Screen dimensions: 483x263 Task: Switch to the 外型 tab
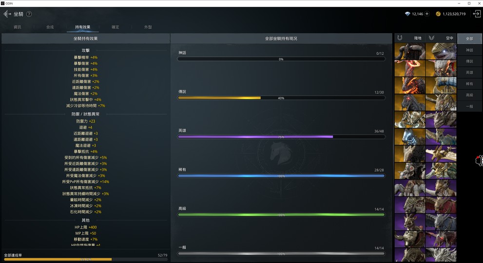148,27
